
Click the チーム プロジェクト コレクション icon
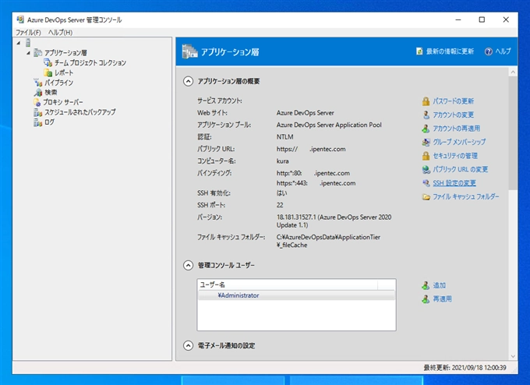tap(48, 62)
